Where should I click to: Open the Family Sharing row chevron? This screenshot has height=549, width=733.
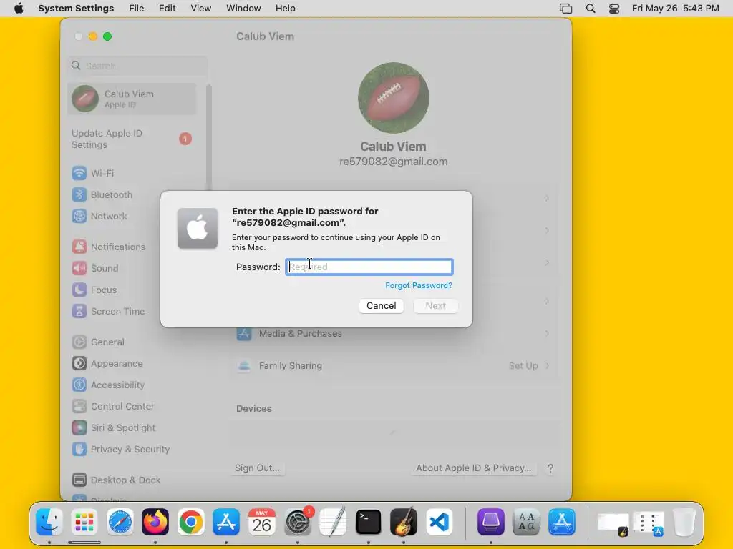[547, 365]
